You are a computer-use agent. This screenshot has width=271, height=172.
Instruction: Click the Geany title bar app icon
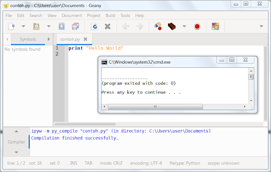[6, 6]
